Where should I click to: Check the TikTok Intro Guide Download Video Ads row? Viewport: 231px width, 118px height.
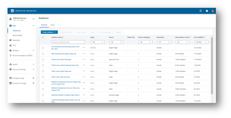(x=43, y=65)
